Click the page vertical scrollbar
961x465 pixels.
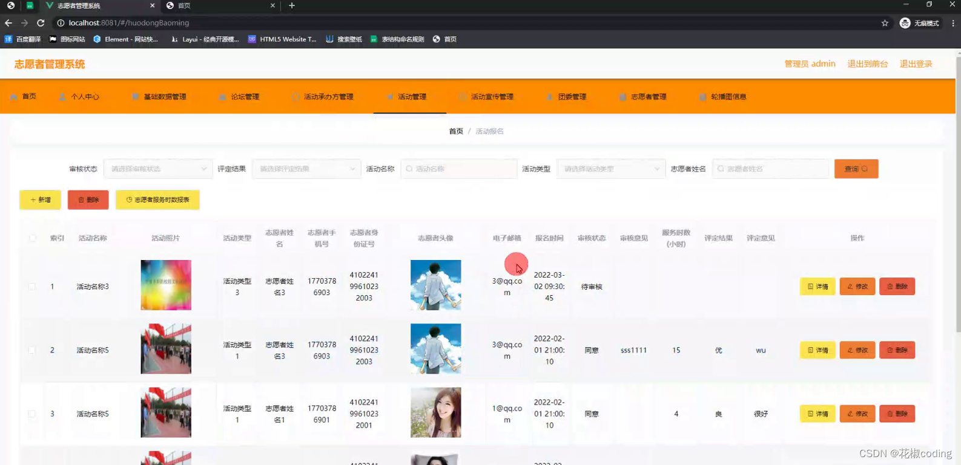tap(958, 193)
